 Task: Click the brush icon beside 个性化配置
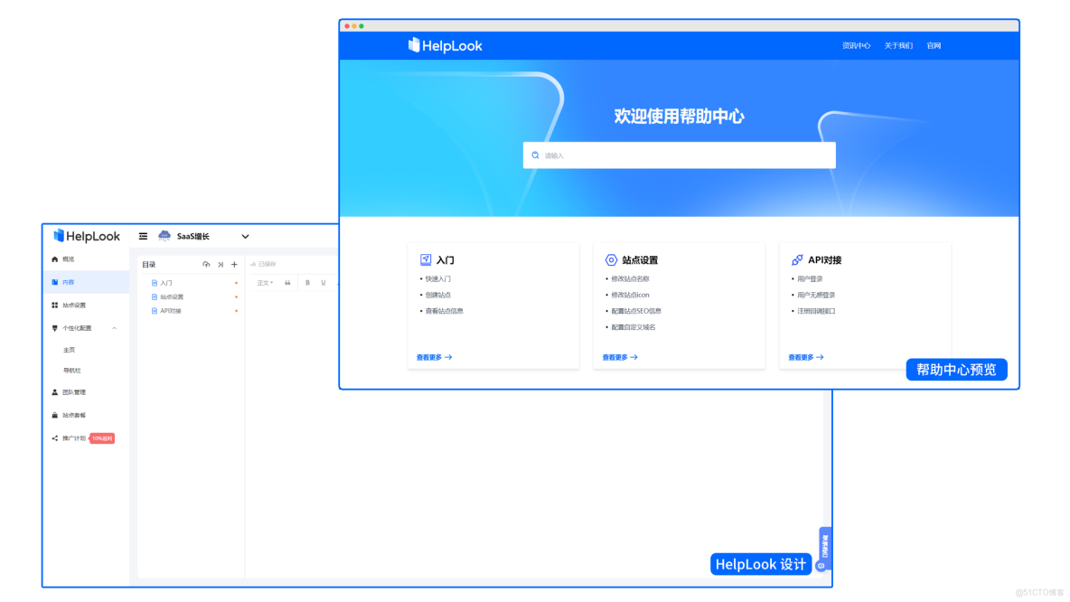coord(54,328)
